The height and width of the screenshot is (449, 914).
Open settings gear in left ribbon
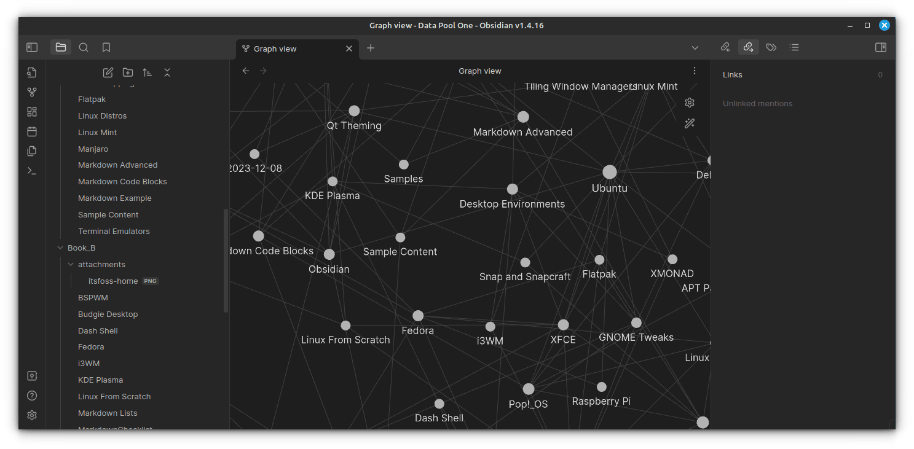tap(32, 415)
